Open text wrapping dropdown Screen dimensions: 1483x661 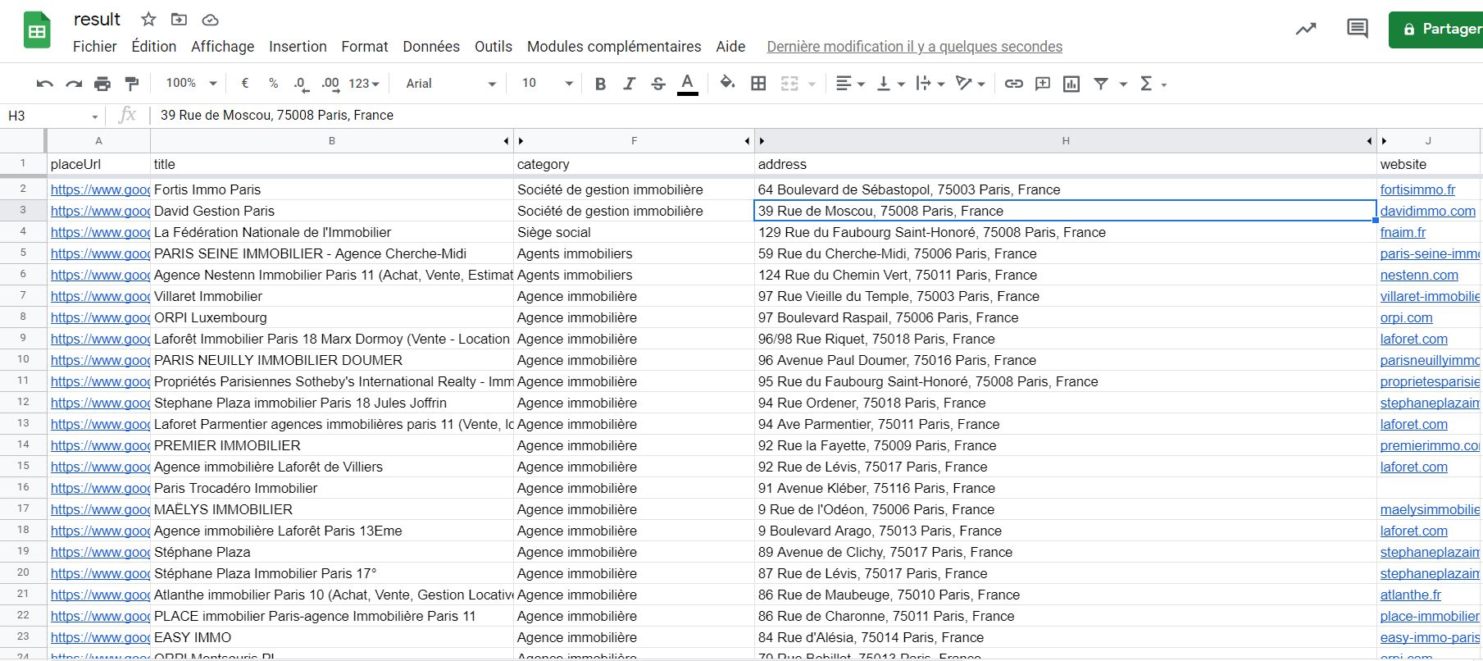tap(930, 84)
